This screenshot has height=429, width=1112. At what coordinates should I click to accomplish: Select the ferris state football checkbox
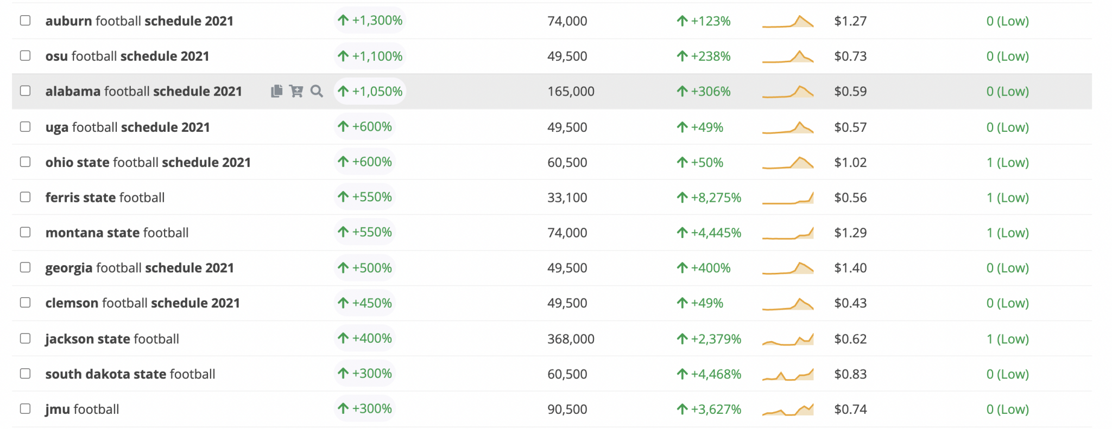tap(26, 197)
